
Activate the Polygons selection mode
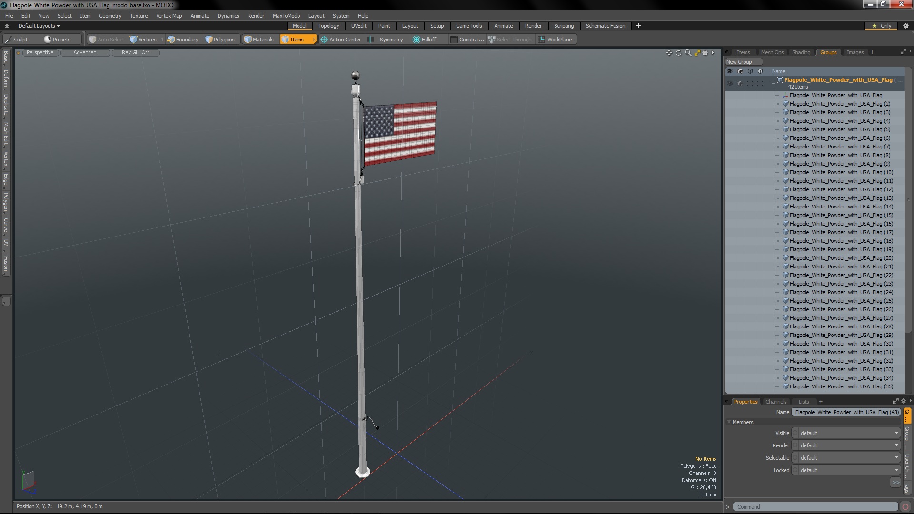220,40
